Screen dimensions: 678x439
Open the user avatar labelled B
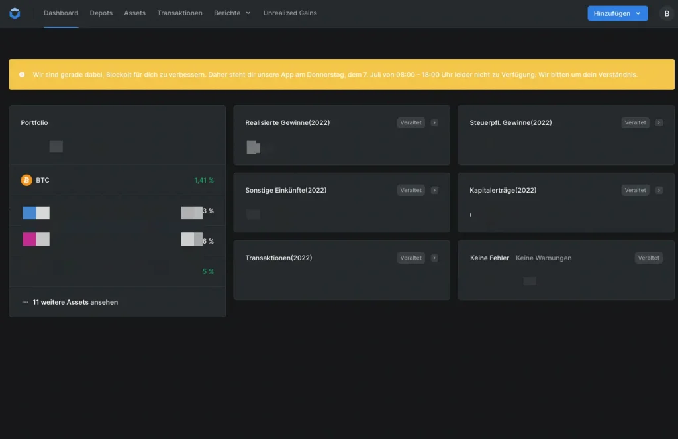point(666,13)
